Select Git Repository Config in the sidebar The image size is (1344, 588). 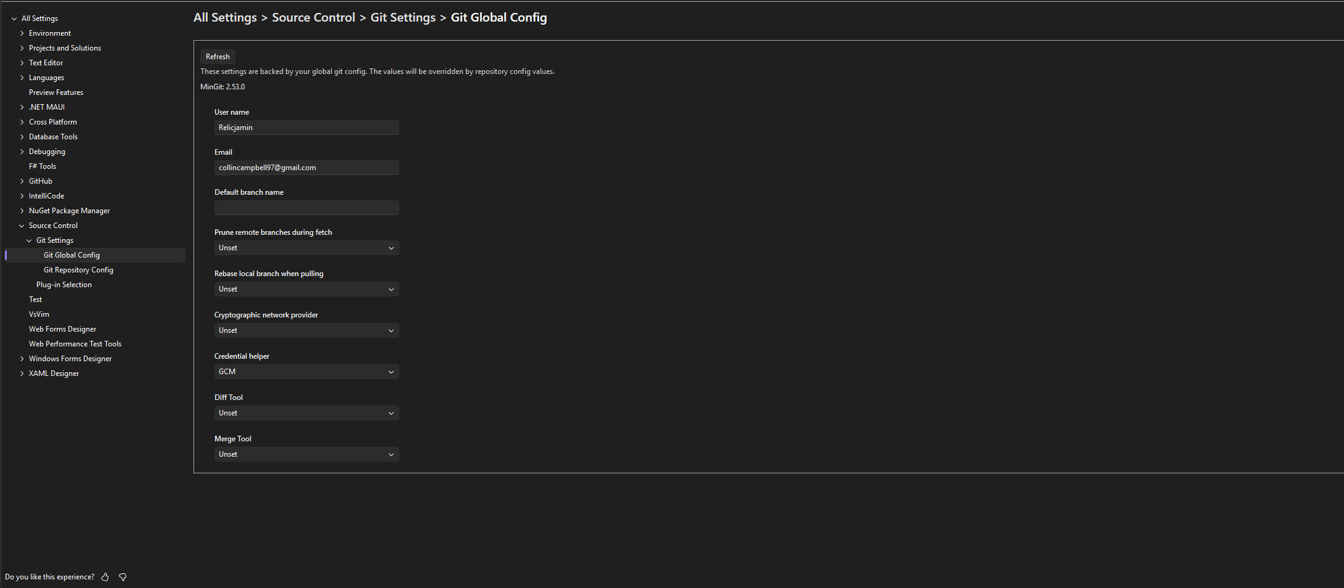coord(78,269)
